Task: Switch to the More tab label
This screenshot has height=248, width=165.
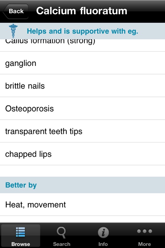Action: coord(145,244)
